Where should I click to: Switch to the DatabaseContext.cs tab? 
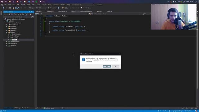(x=86, y=12)
